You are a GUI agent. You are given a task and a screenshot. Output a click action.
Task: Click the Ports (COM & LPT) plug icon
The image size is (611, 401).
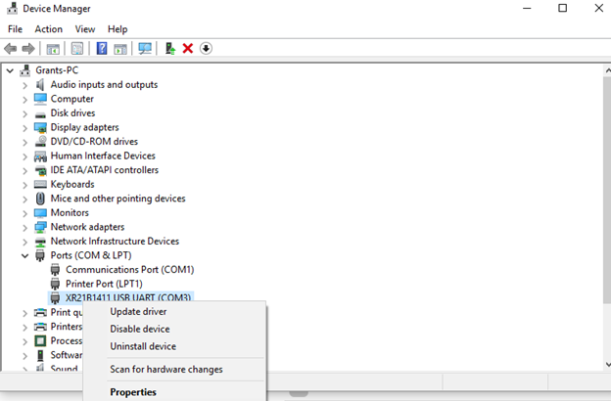[40, 256]
